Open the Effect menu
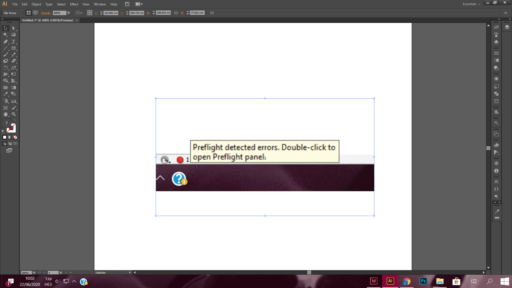The width and height of the screenshot is (512, 288). tap(74, 4)
